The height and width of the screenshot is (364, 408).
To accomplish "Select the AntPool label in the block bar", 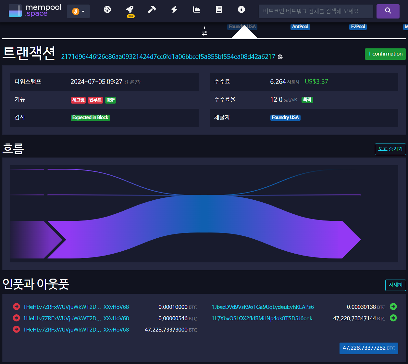I will click(300, 27).
